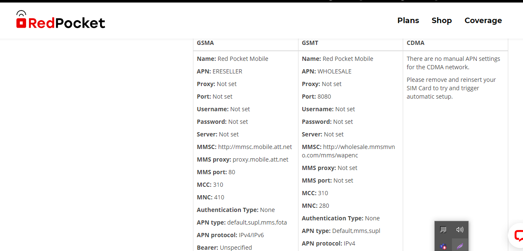Click the CDMA column header
Screen dimensions: 523x251
click(415, 42)
